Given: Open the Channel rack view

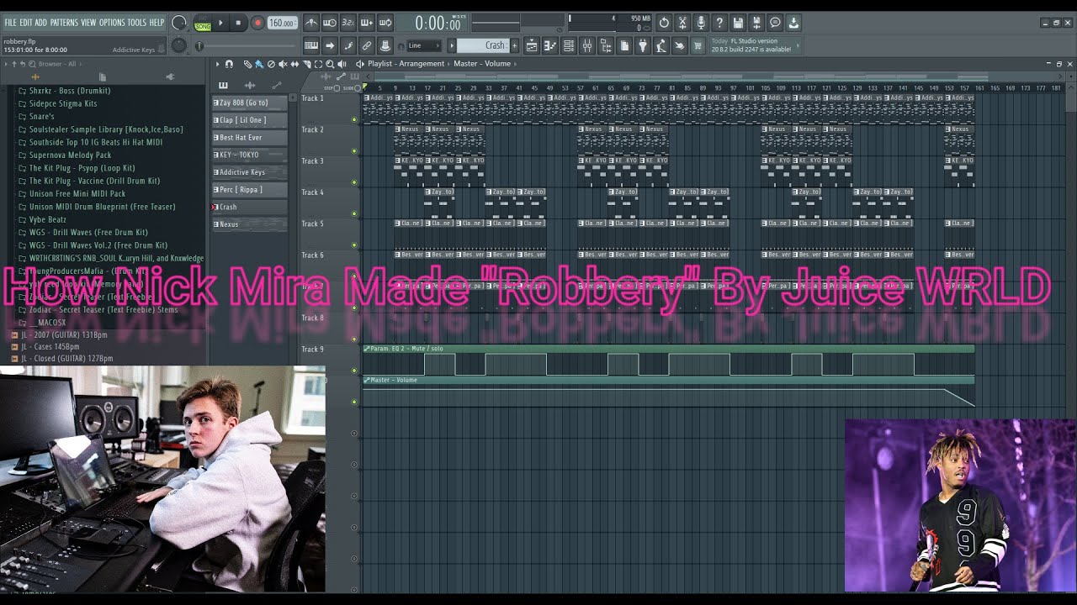Looking at the screenshot, I should click(568, 45).
